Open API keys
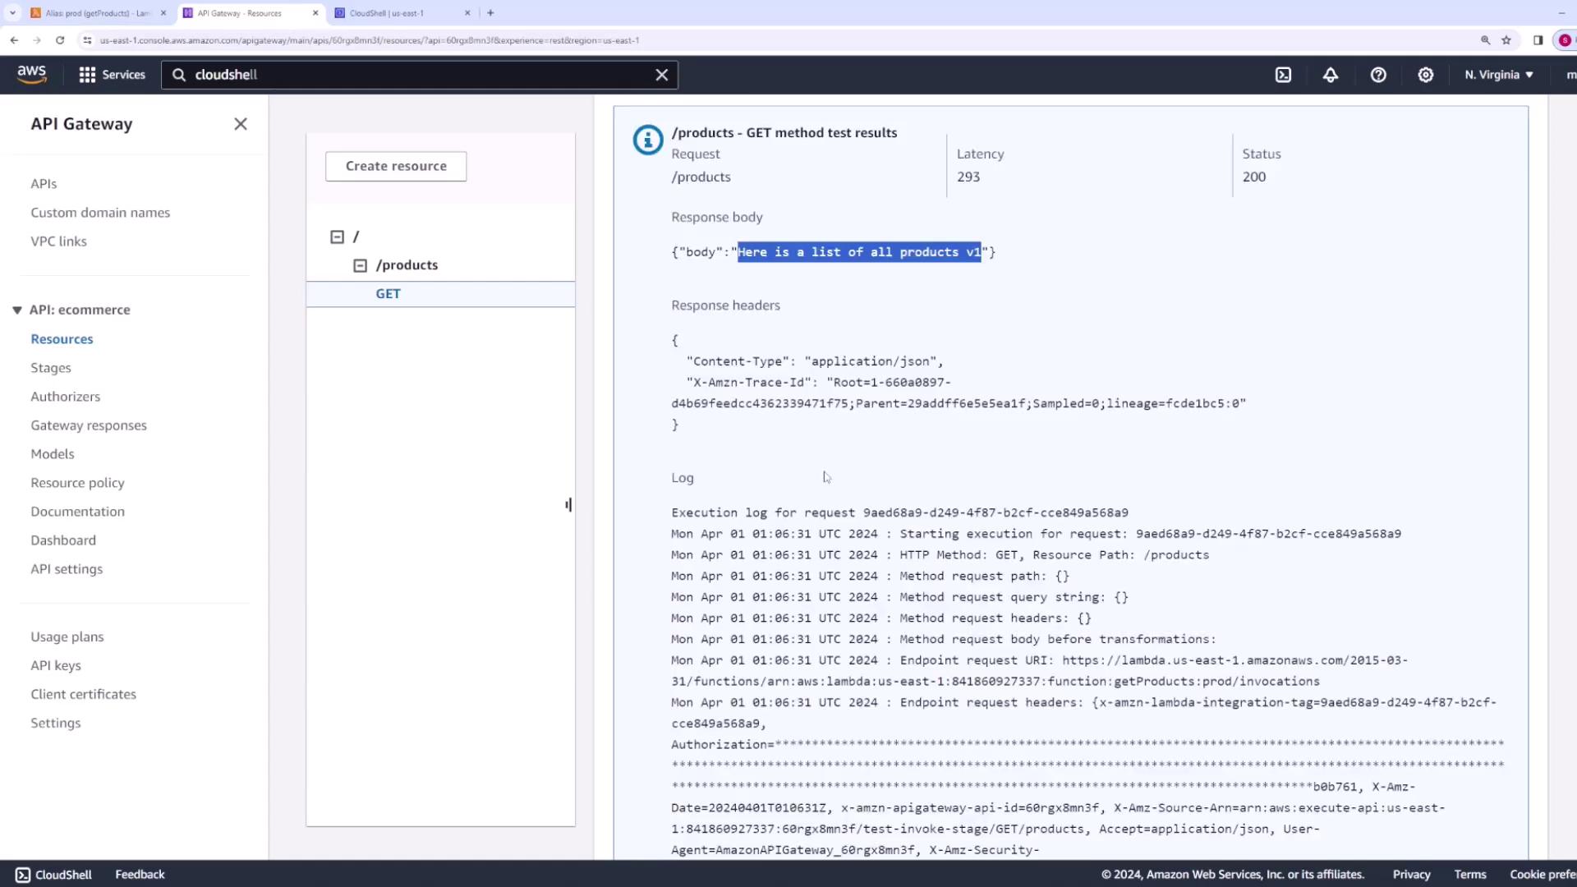This screenshot has width=1577, height=887. pos(56,666)
